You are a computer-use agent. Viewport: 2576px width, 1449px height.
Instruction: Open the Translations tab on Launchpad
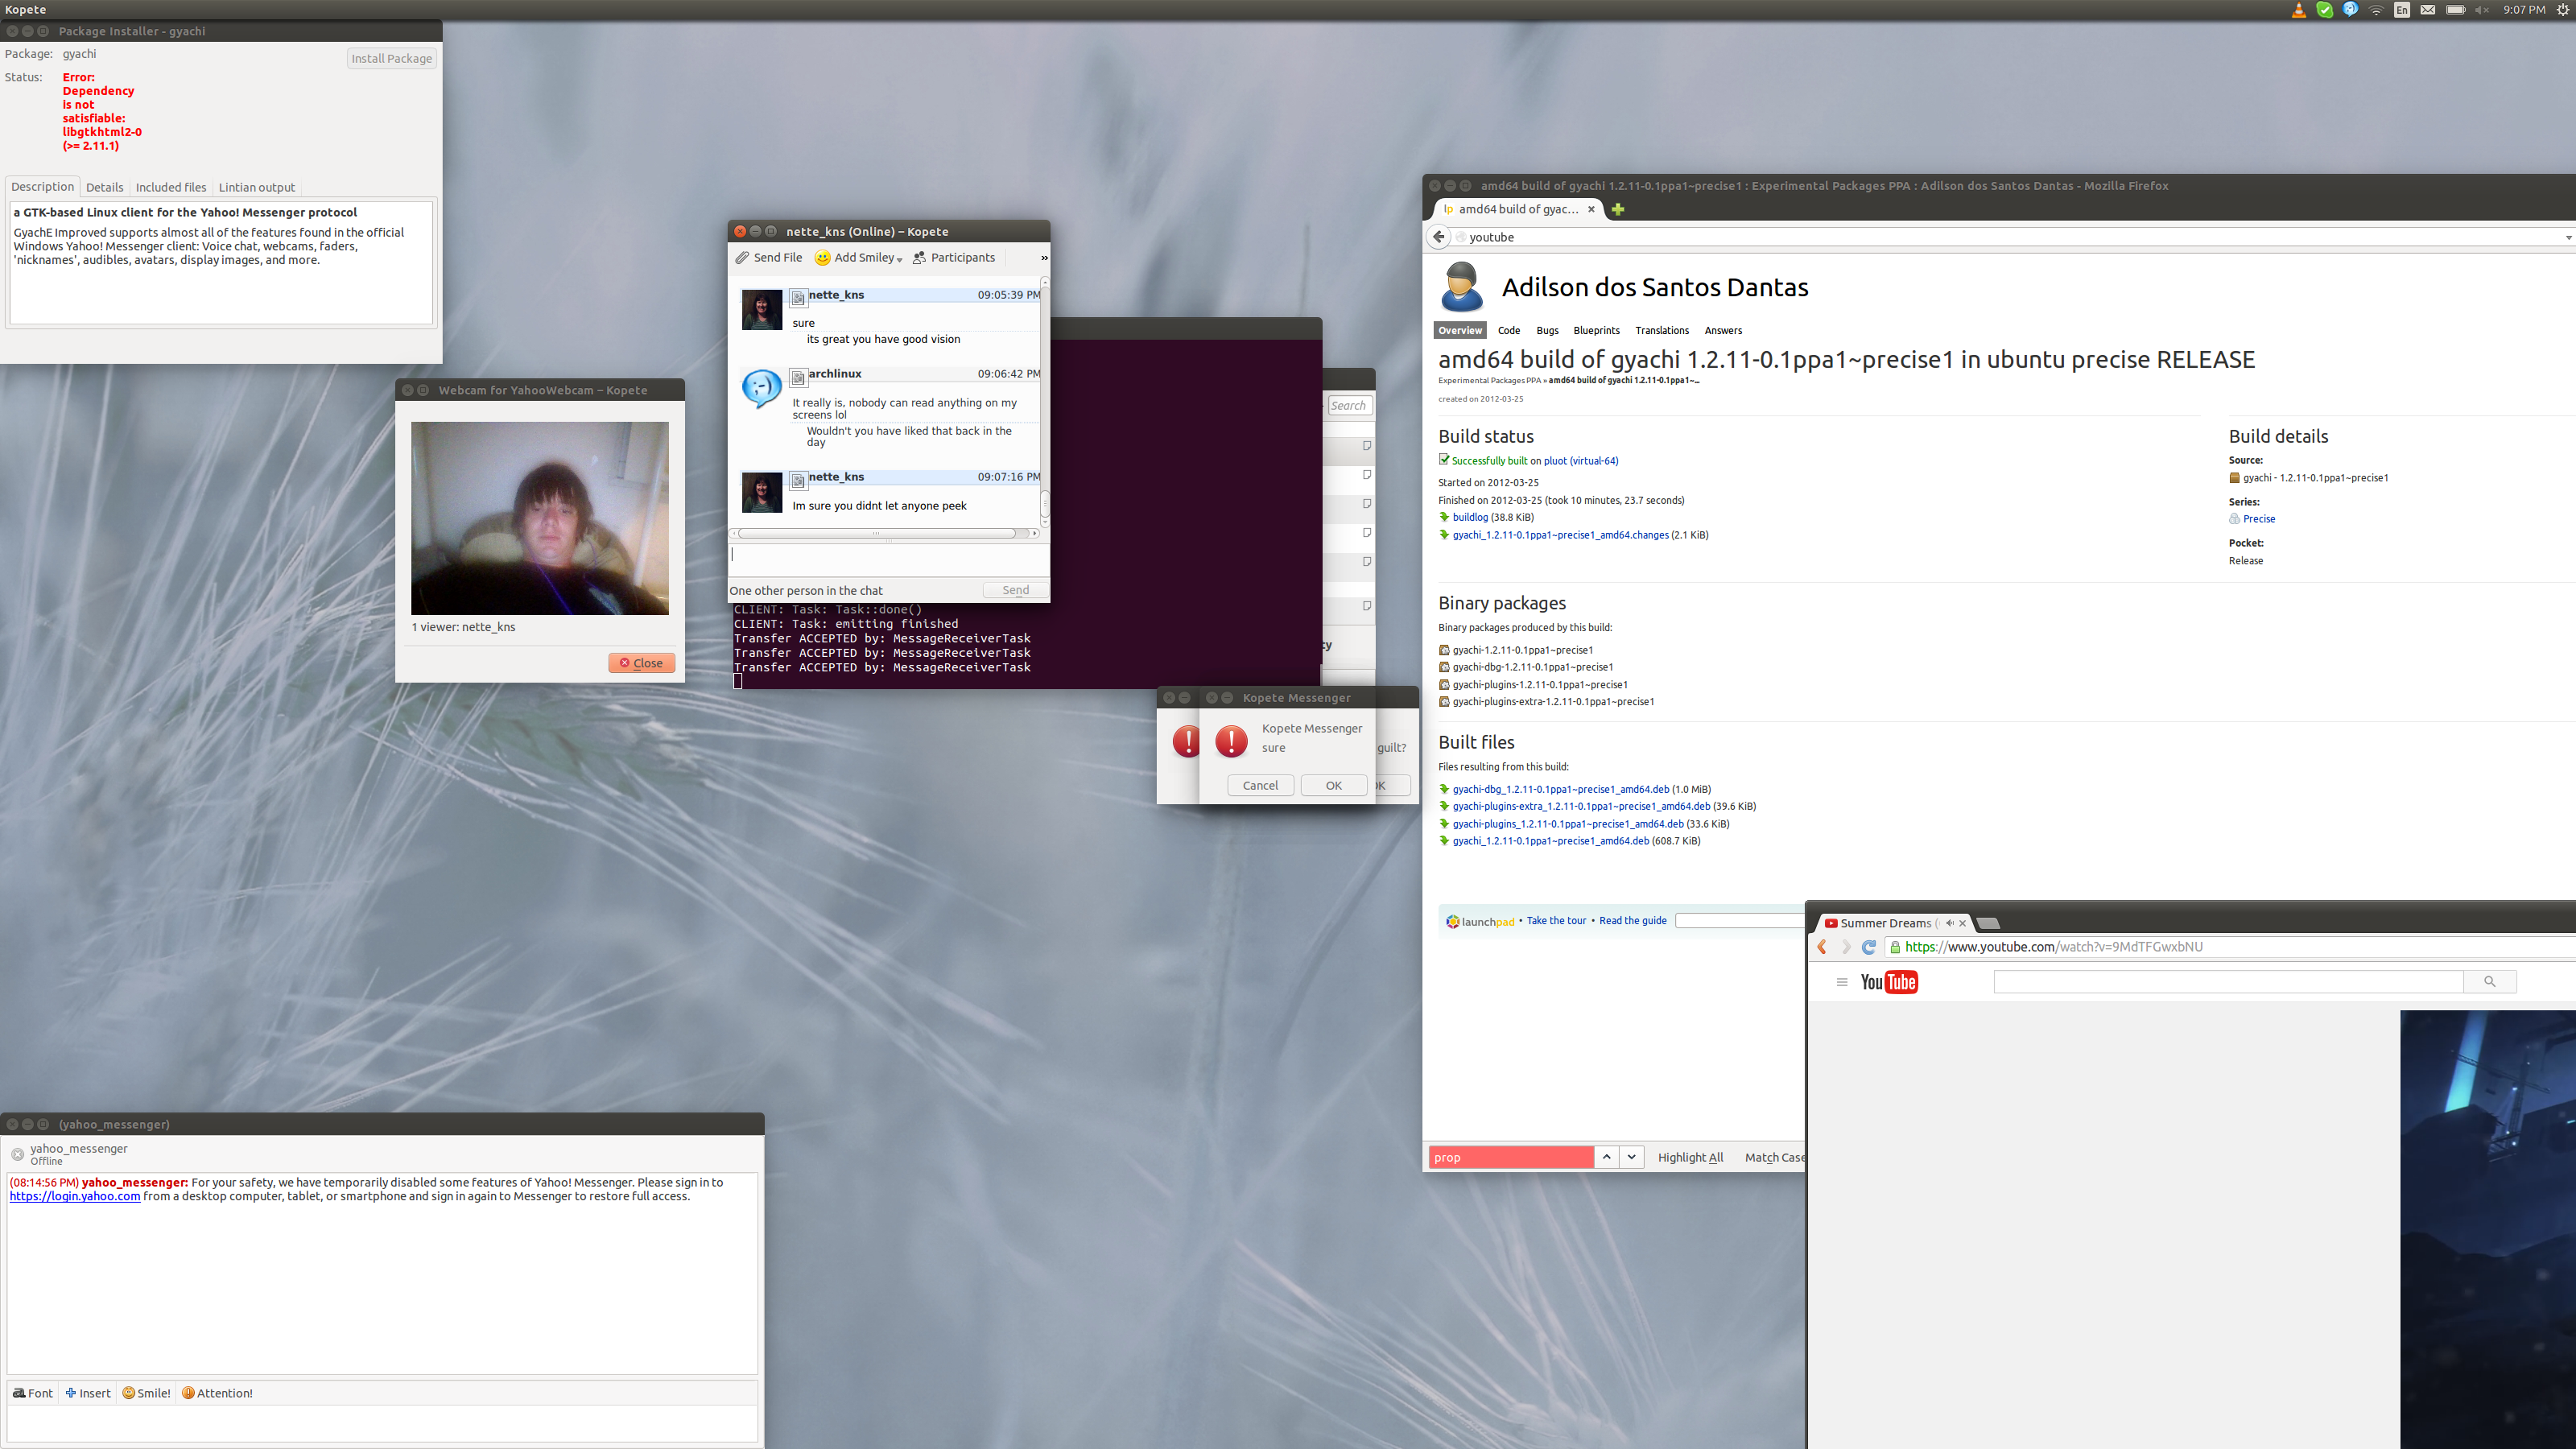click(1662, 331)
